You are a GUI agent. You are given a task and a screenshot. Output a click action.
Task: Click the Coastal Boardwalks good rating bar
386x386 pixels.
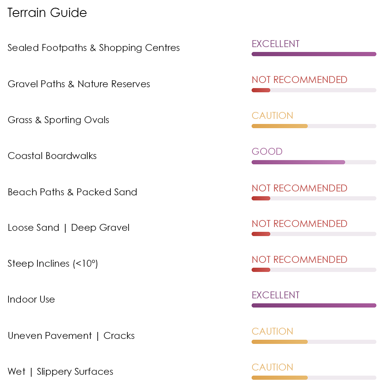point(314,162)
